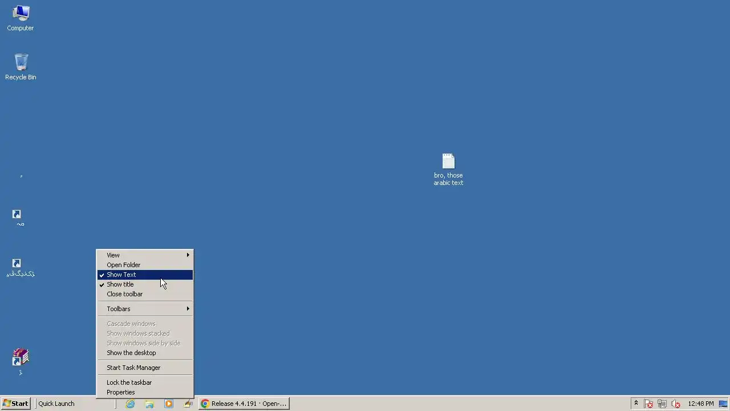The height and width of the screenshot is (411, 730).
Task: Uncheck Show title in context menu
Action: coord(145,284)
